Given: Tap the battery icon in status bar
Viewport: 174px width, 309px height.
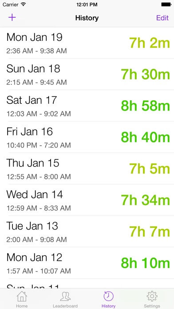Looking at the screenshot, I should 166,4.
